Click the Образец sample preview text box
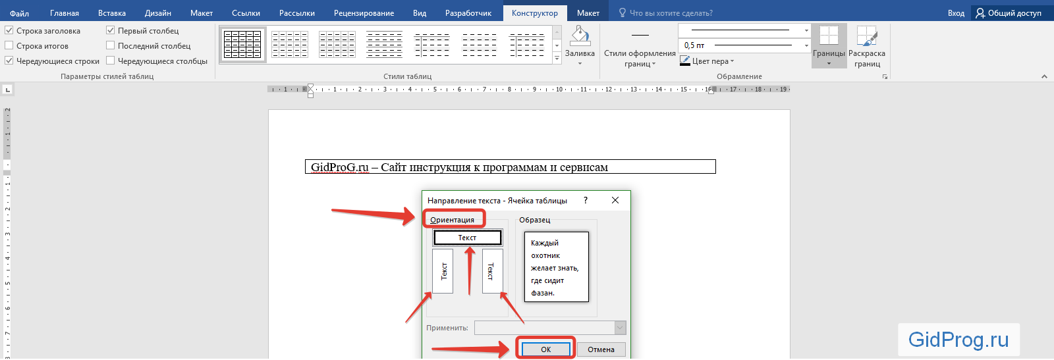This screenshot has height=360, width=1054. coord(557,267)
